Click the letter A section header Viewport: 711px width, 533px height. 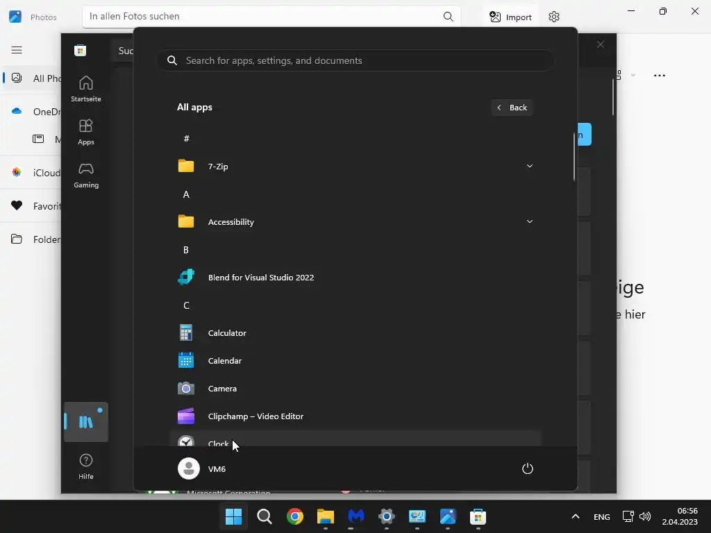coord(186,194)
